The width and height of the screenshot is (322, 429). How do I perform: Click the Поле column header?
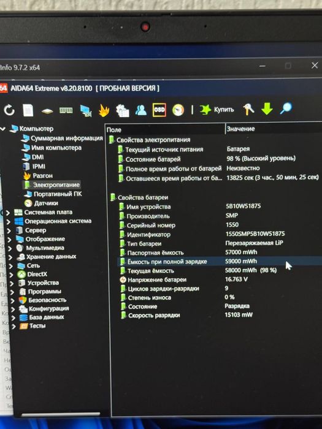pyautogui.click(x=165, y=129)
